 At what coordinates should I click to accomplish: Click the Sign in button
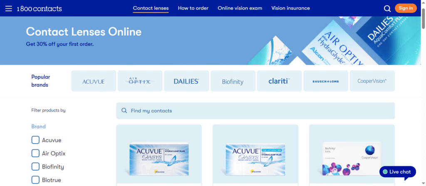tap(406, 8)
